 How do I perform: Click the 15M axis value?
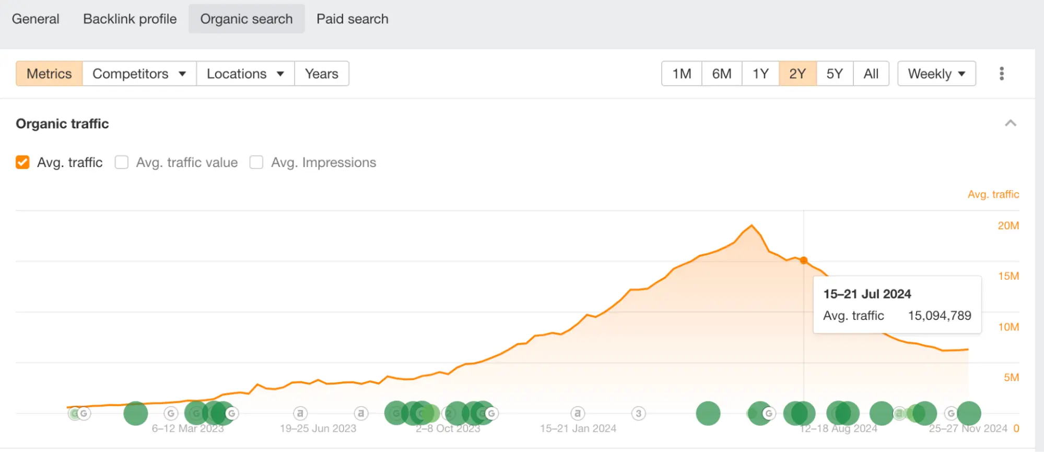tap(1008, 276)
